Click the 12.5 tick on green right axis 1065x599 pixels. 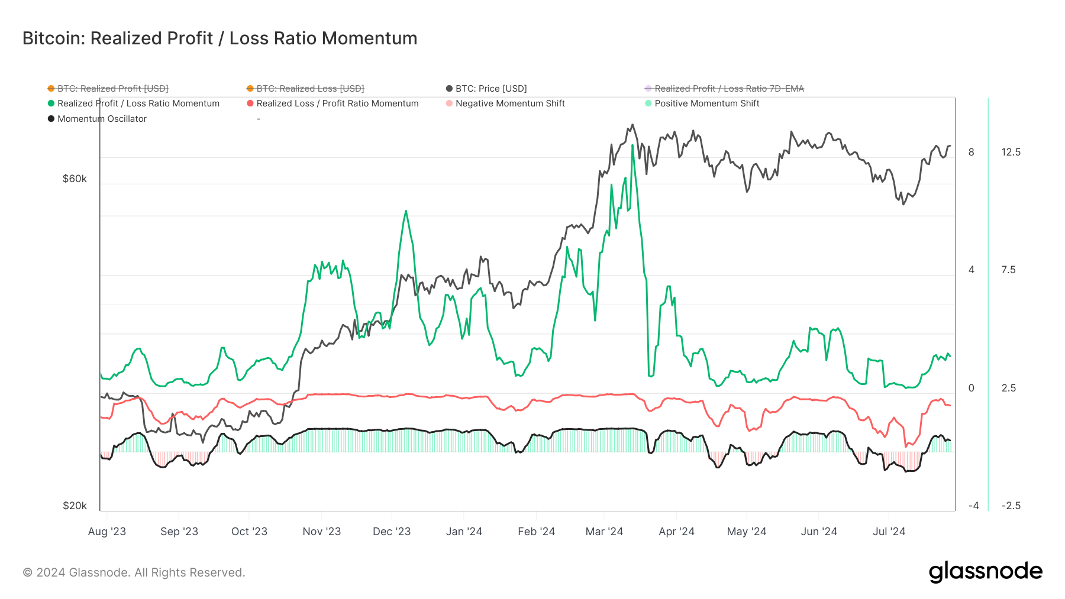(x=1011, y=152)
